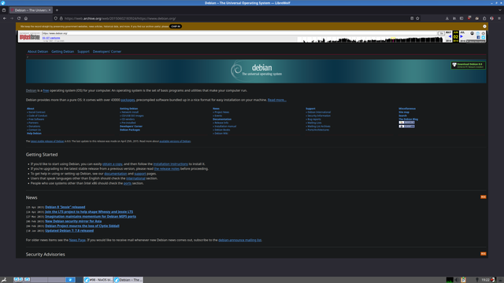Show site security padlock info
The height and width of the screenshot is (283, 504).
[x=61, y=18]
